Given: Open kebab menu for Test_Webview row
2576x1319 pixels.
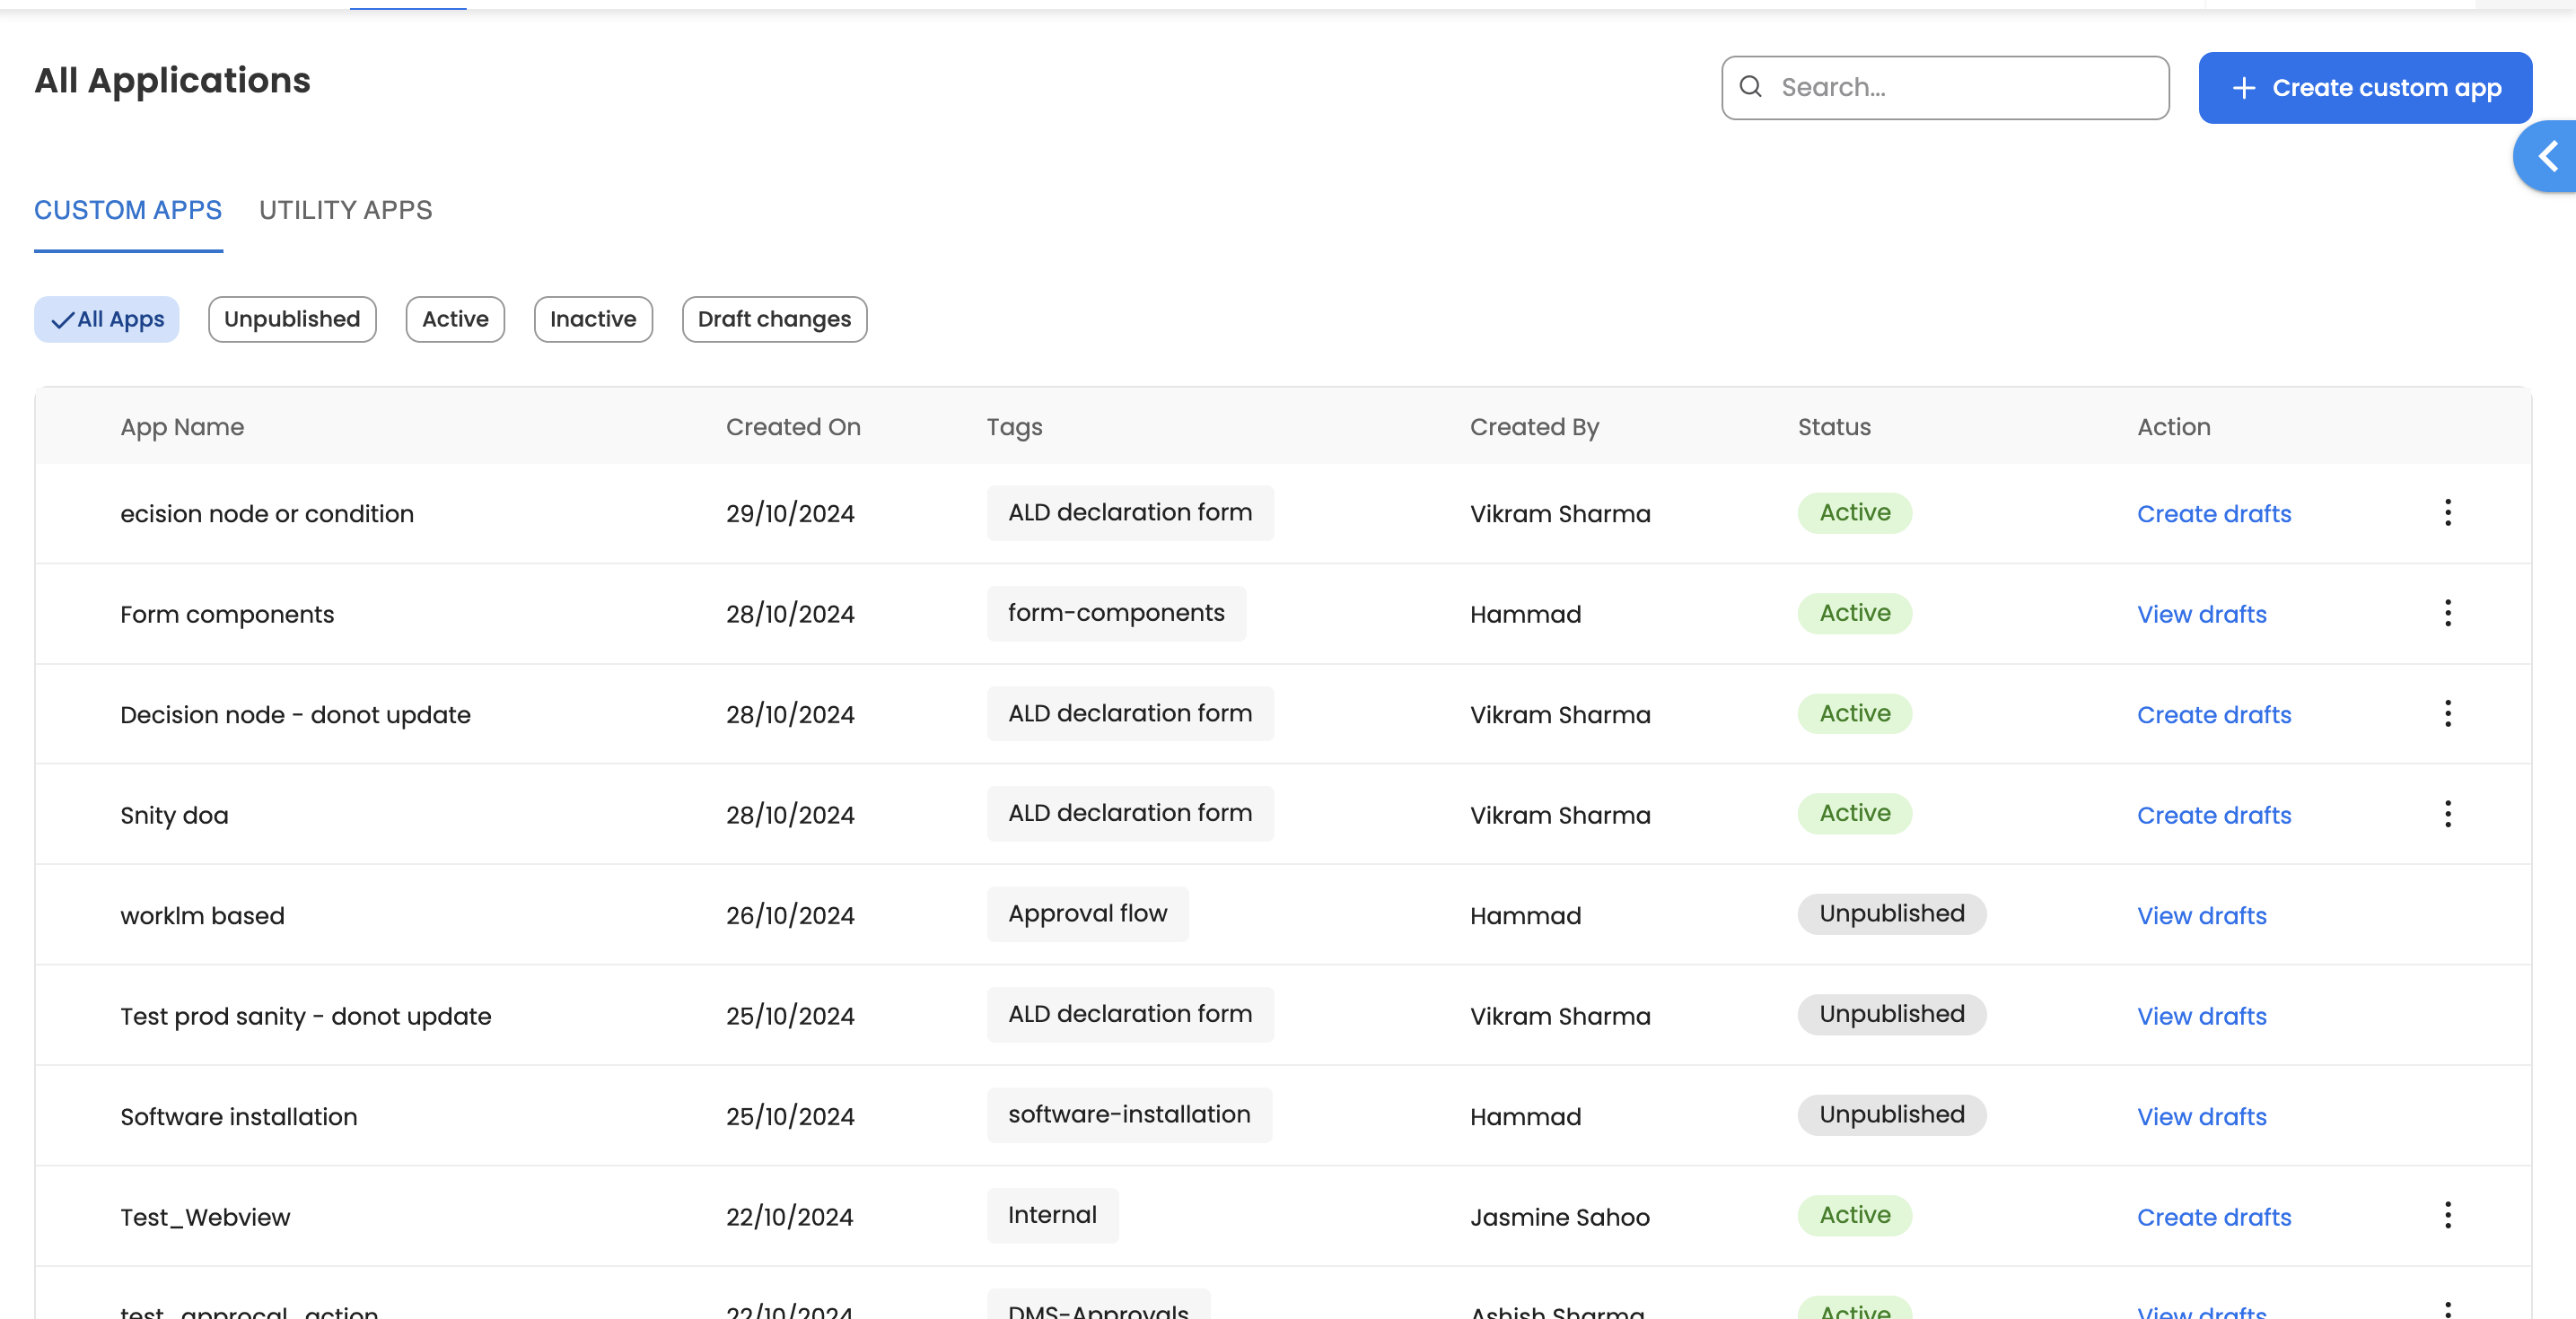Looking at the screenshot, I should coord(2447,1216).
